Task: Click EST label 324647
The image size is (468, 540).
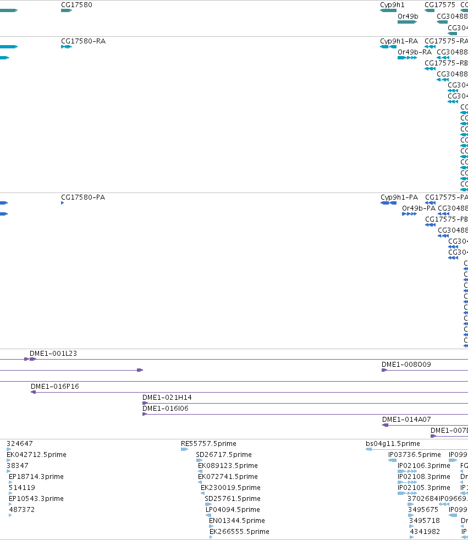Action: [x=20, y=444]
